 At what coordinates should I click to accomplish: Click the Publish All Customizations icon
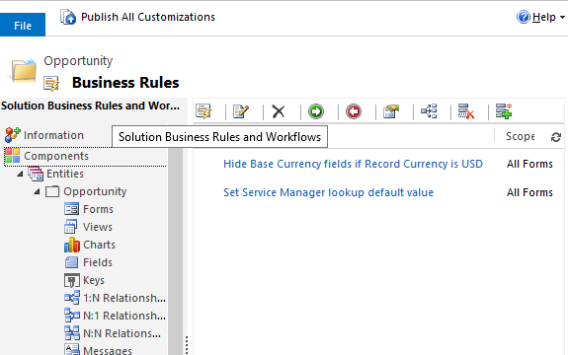(68, 17)
